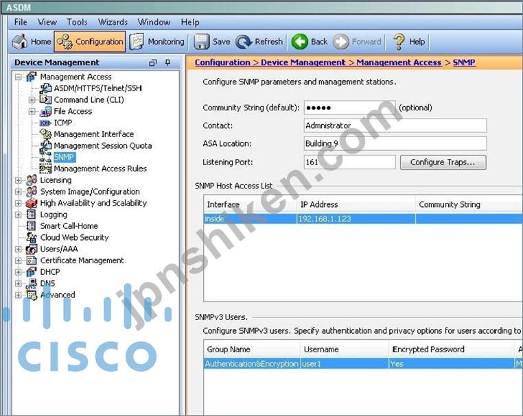Click the Group Name column header
Screen dimensions: 523x416
tap(252, 350)
